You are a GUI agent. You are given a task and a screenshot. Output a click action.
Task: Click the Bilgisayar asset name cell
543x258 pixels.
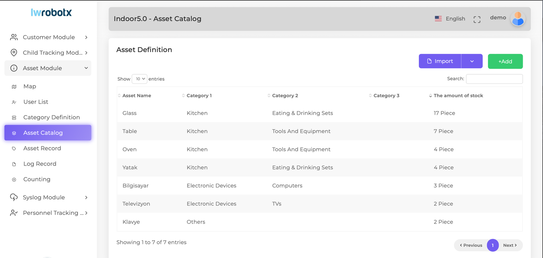click(x=136, y=186)
